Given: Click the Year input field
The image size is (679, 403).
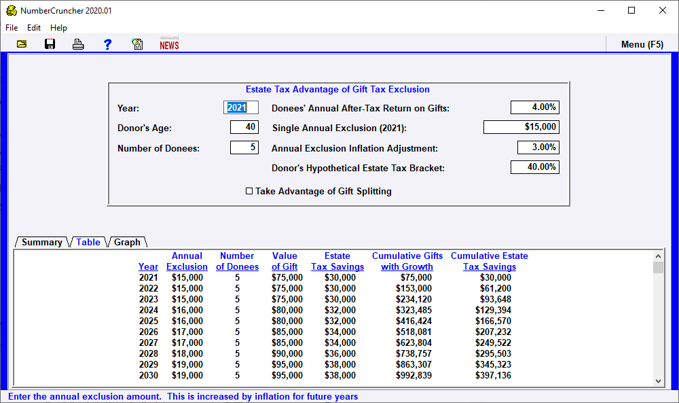Looking at the screenshot, I should pos(241,107).
